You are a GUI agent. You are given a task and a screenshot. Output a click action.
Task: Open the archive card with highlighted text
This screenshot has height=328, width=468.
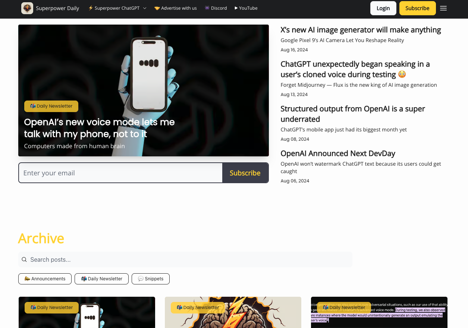(x=379, y=312)
